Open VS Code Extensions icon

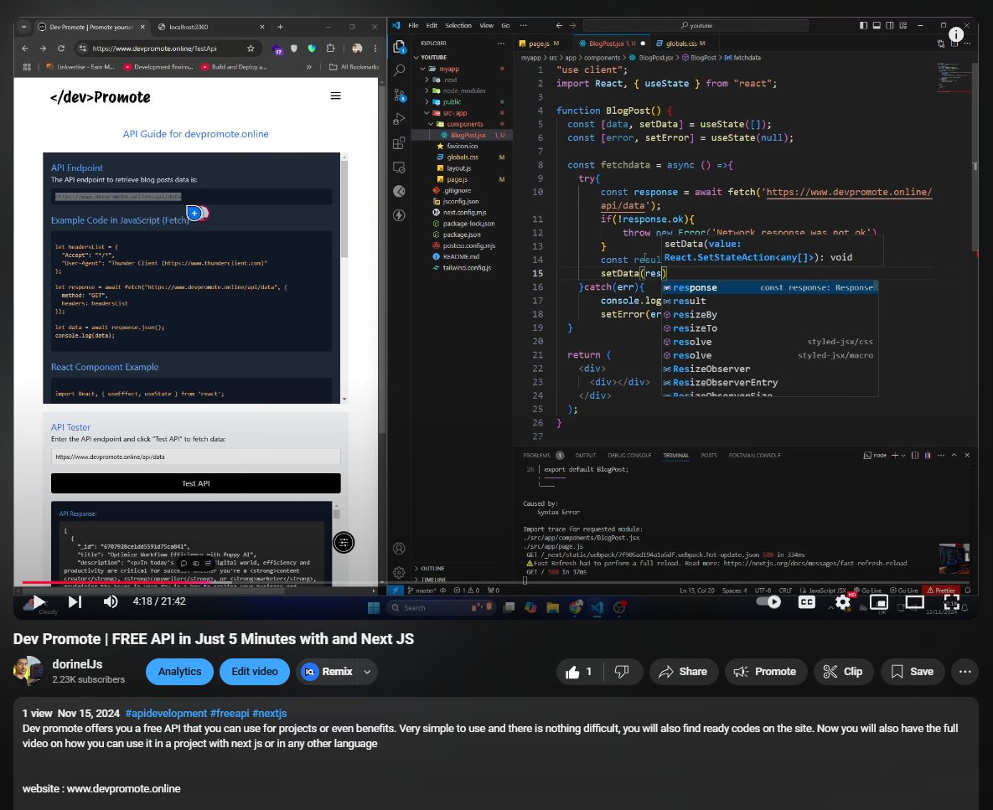coord(399,143)
